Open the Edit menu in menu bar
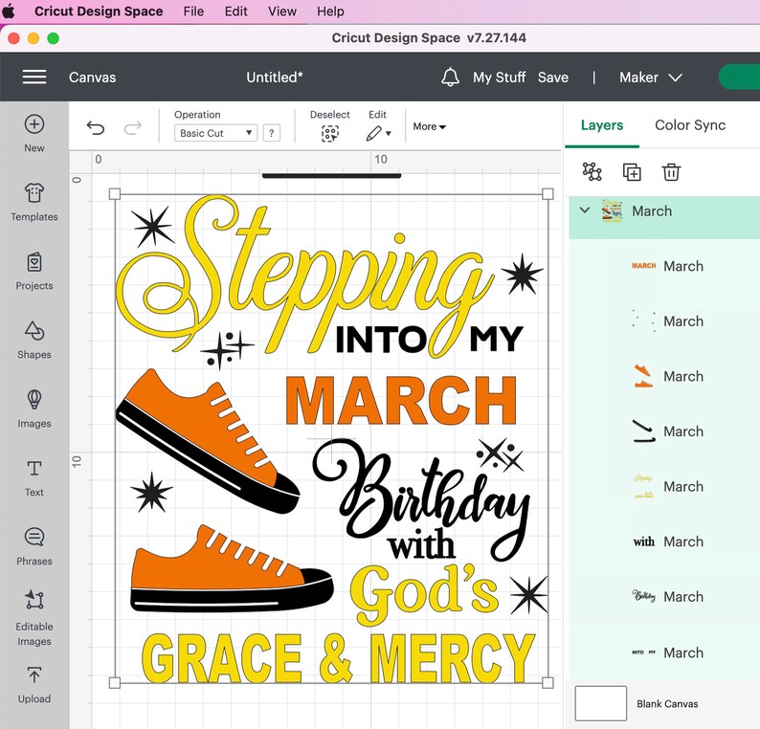Screen dimensions: 760x729 tap(236, 11)
